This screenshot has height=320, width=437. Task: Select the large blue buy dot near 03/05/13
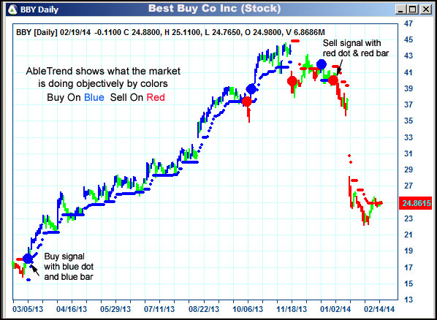(27, 259)
